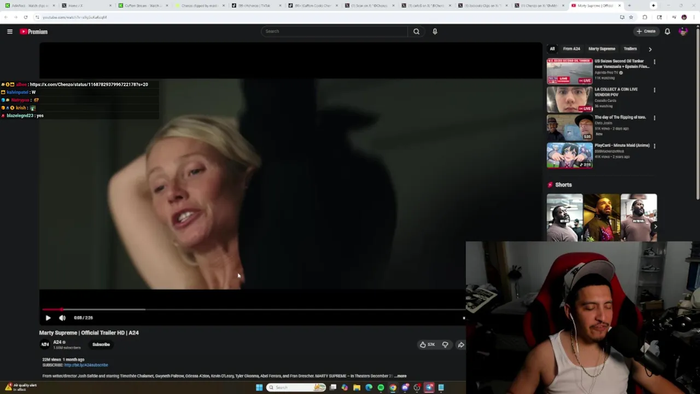The height and width of the screenshot is (394, 700).
Task: Go to YouTube Premium home logo
Action: click(x=34, y=32)
